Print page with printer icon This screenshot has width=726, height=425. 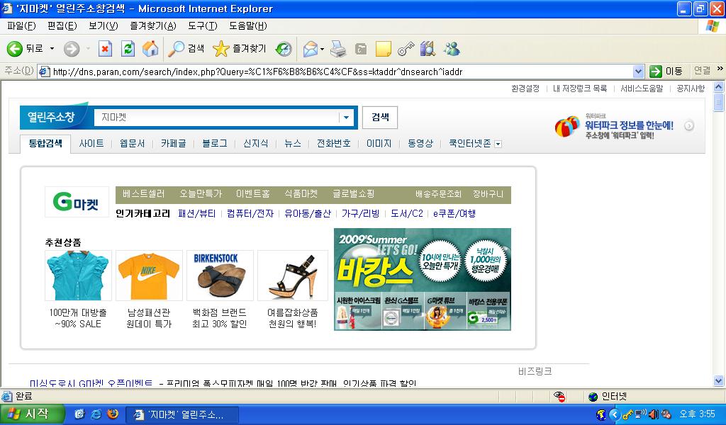(x=338, y=49)
